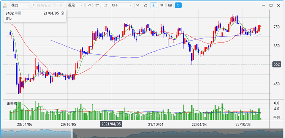This screenshot has height=138, width=285.
Task: Click the Hot flame icon
Action: point(5,5)
